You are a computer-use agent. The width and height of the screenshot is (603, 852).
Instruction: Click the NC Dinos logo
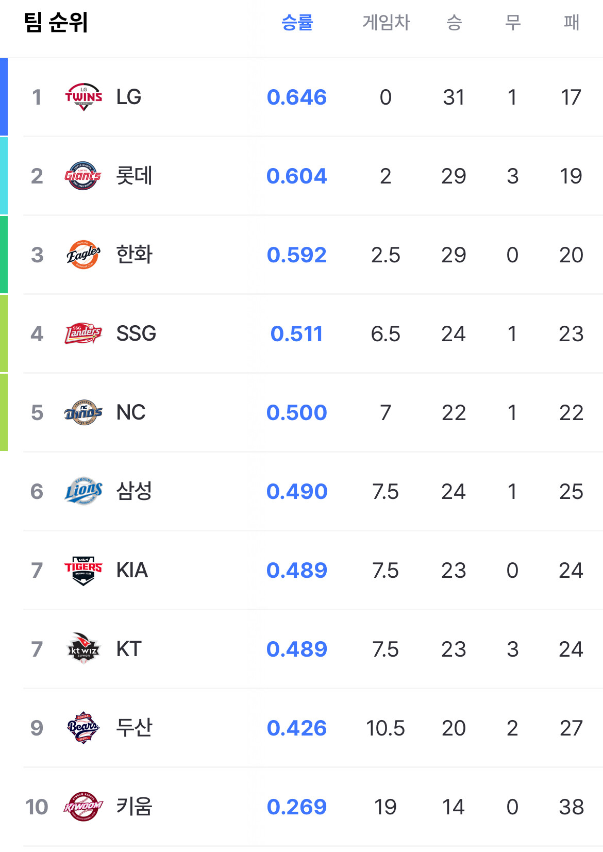point(83,412)
